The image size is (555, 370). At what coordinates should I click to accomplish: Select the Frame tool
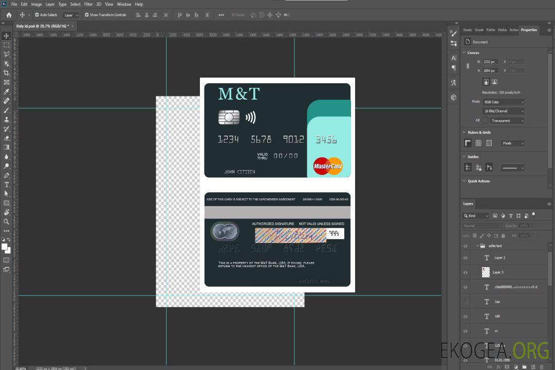[6, 82]
